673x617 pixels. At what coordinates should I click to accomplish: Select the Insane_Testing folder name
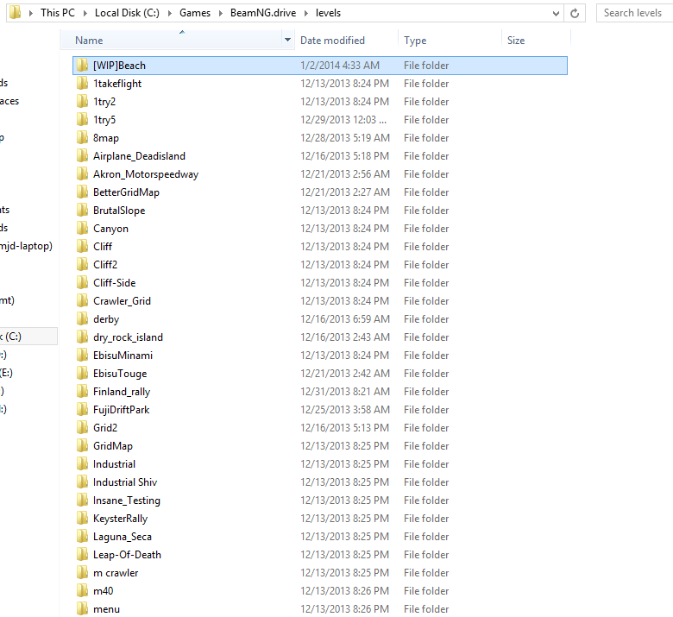[127, 501]
